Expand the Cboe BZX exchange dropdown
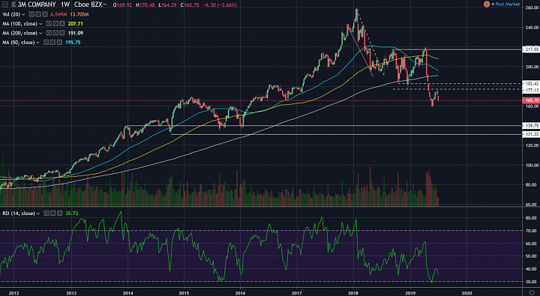The image size is (540, 296). [x=105, y=4]
